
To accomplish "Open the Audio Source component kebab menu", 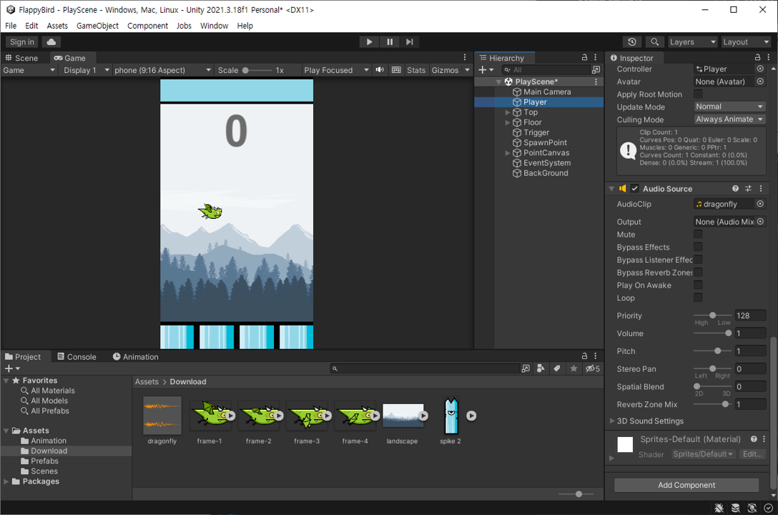I will [x=761, y=189].
